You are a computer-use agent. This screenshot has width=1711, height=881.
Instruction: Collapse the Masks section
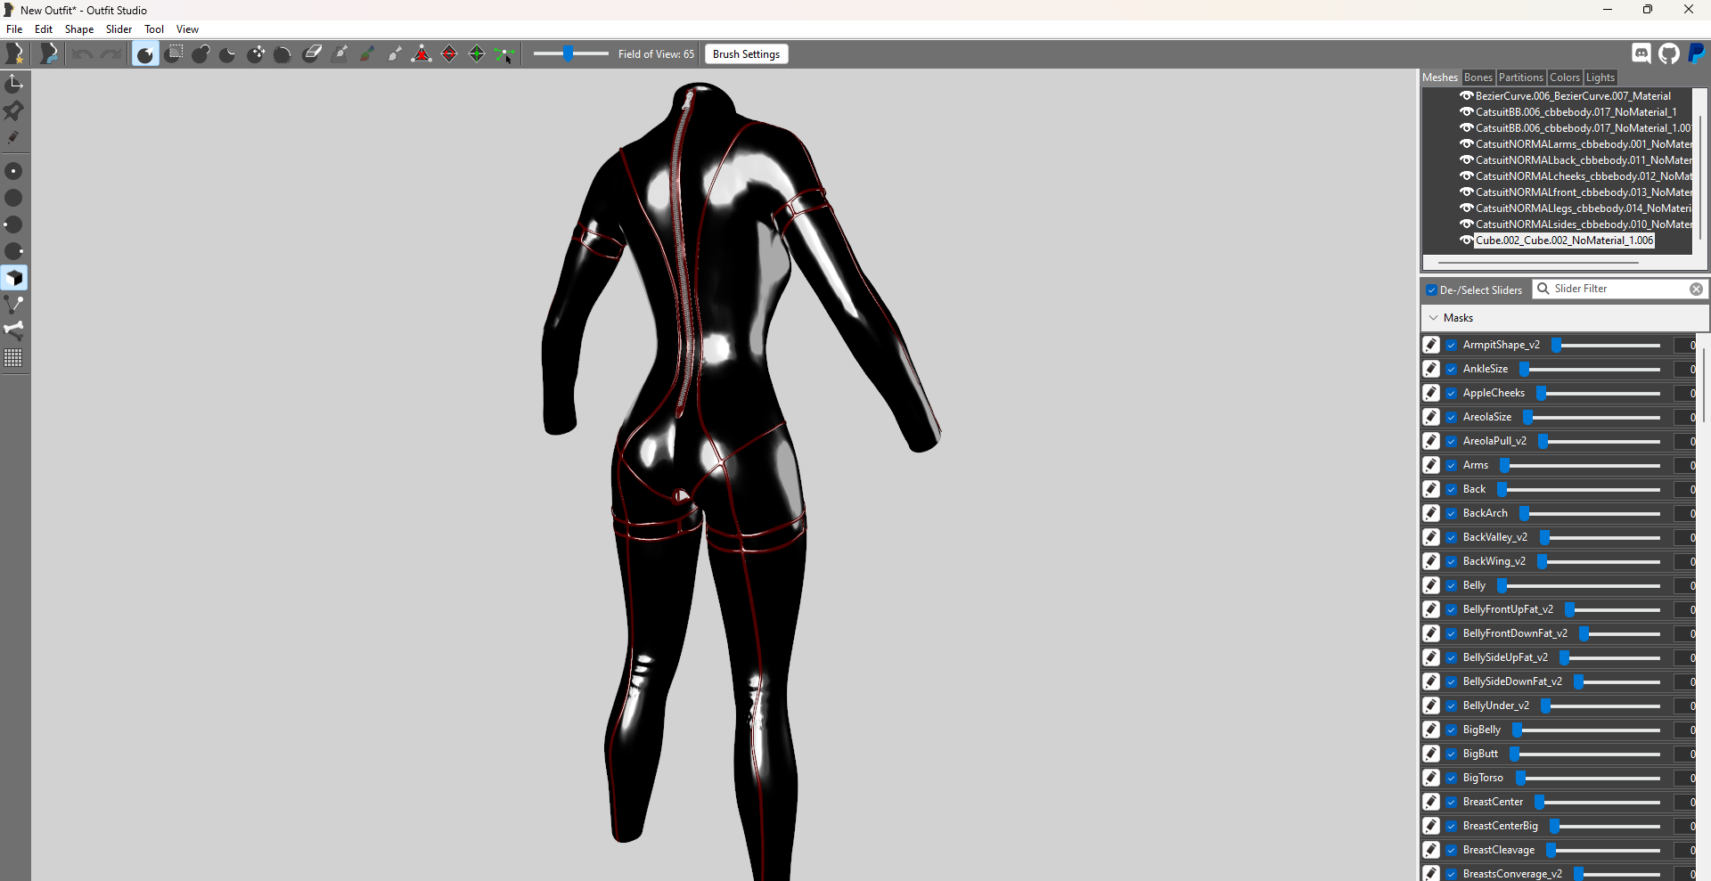[1433, 318]
